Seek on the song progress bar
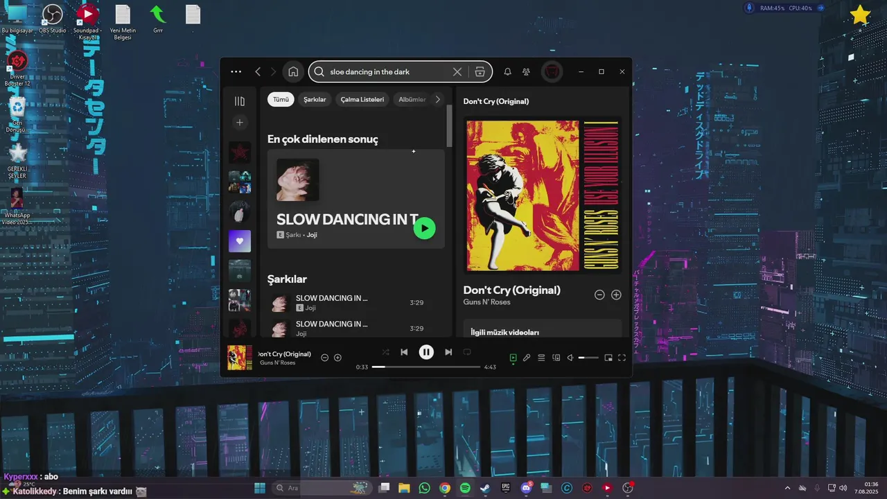887x499 pixels. tap(426, 367)
